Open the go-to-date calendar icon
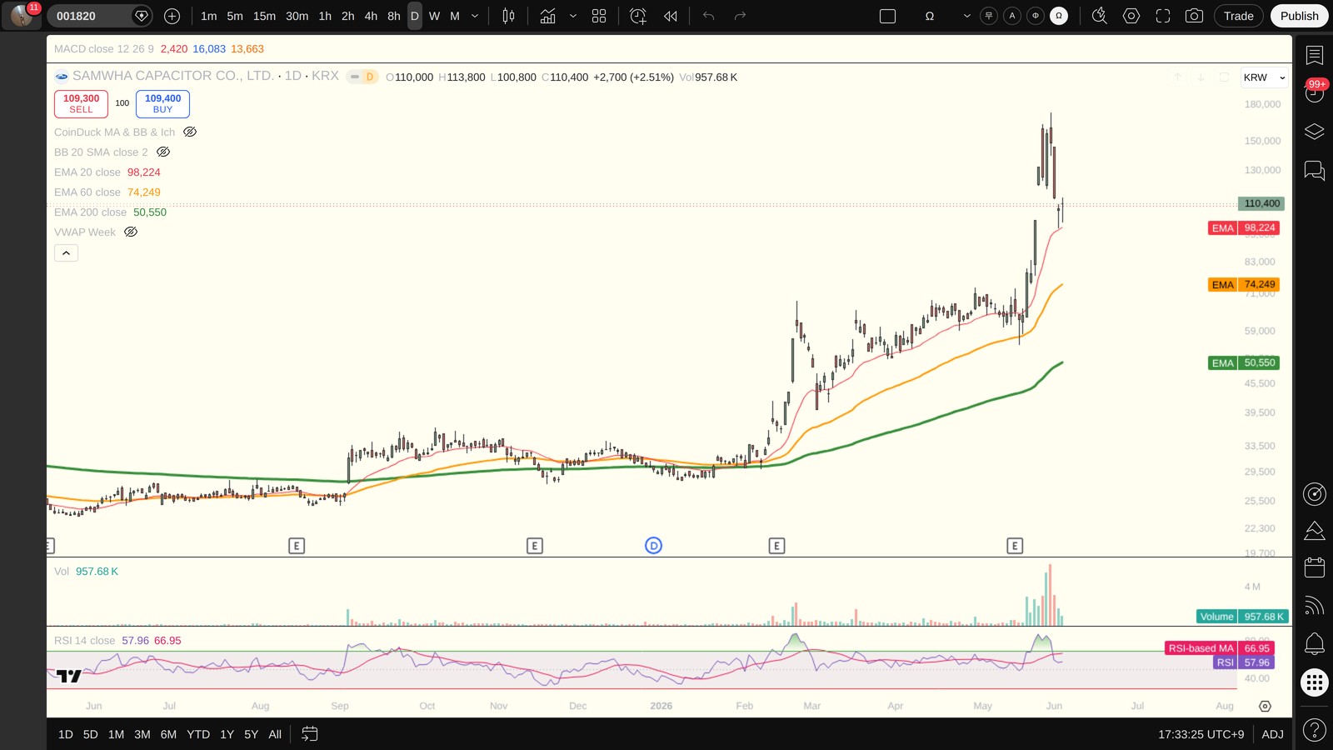The height and width of the screenshot is (750, 1333). tap(309, 734)
